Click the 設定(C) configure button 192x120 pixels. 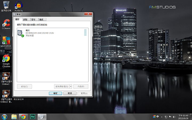(25, 86)
